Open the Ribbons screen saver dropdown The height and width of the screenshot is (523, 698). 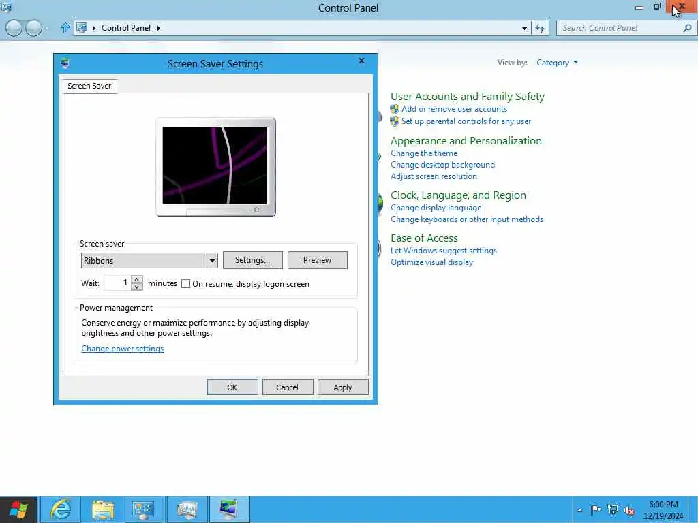213,261
